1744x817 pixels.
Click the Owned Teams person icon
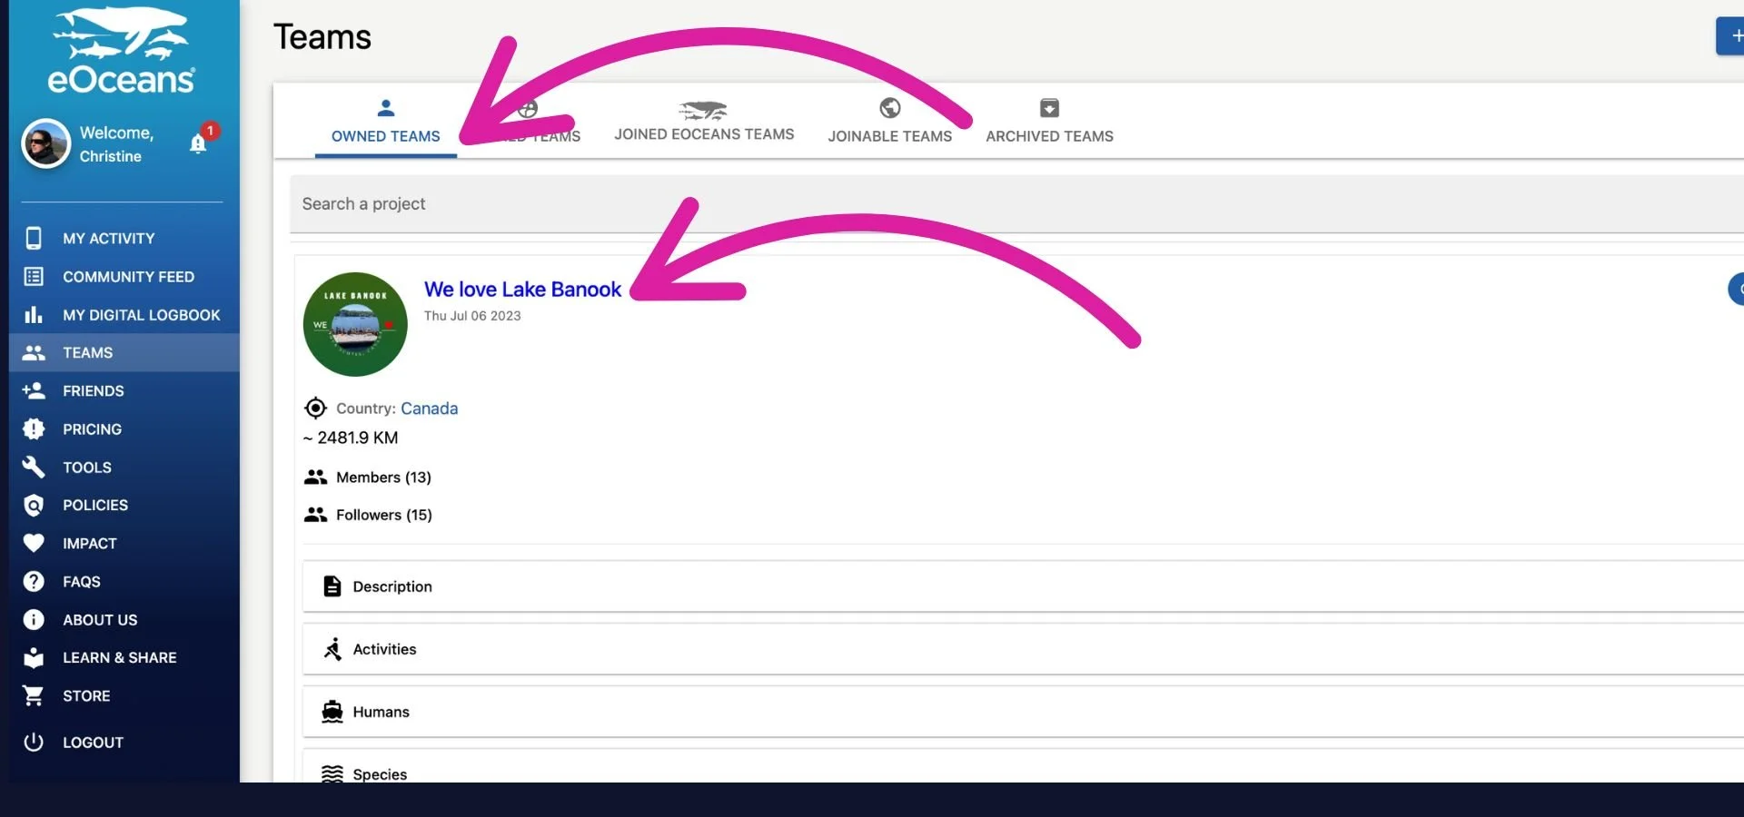point(386,108)
